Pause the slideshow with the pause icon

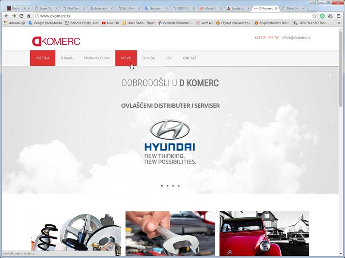(x=330, y=75)
